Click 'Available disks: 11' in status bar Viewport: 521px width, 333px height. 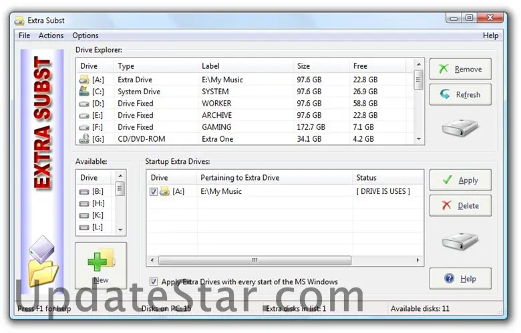pos(419,309)
